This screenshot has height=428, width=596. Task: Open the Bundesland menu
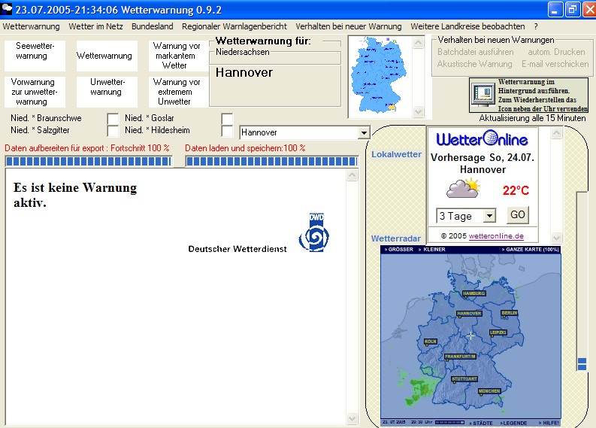coord(152,26)
